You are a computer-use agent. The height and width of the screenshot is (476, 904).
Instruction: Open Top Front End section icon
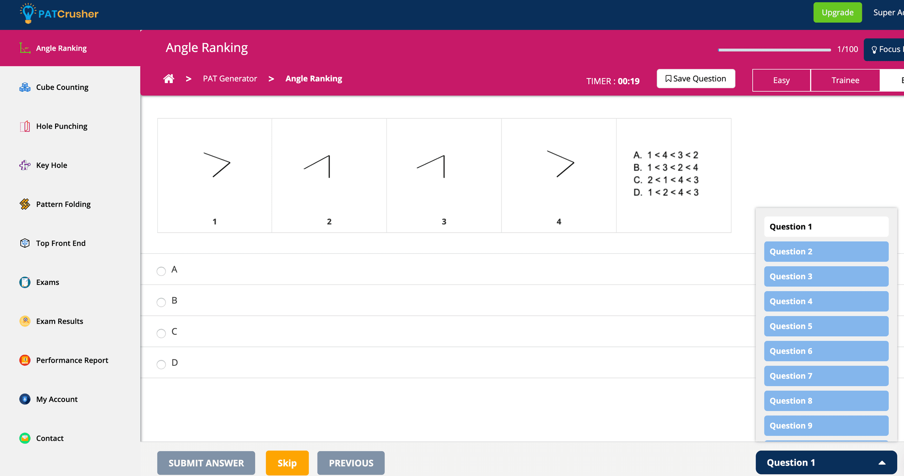(x=25, y=243)
